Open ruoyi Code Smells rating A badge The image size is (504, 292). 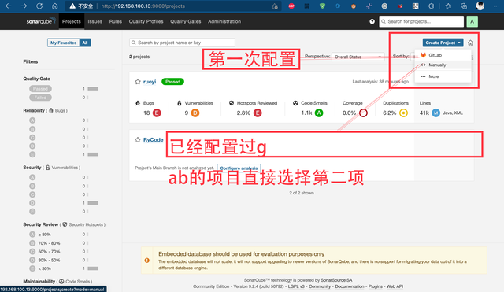coord(319,113)
